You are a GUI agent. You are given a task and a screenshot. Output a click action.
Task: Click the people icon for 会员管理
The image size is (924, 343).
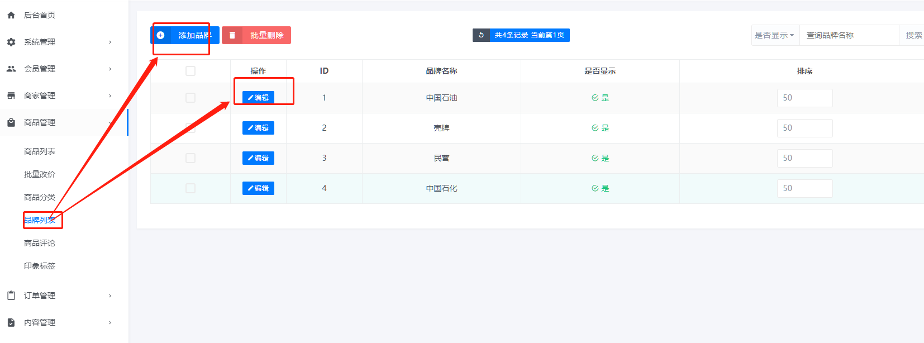pos(11,69)
